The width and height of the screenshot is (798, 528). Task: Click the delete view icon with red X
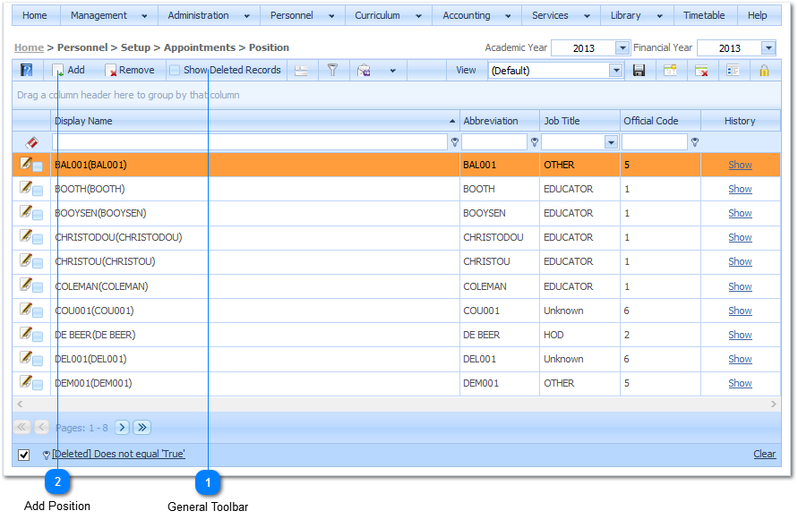701,70
